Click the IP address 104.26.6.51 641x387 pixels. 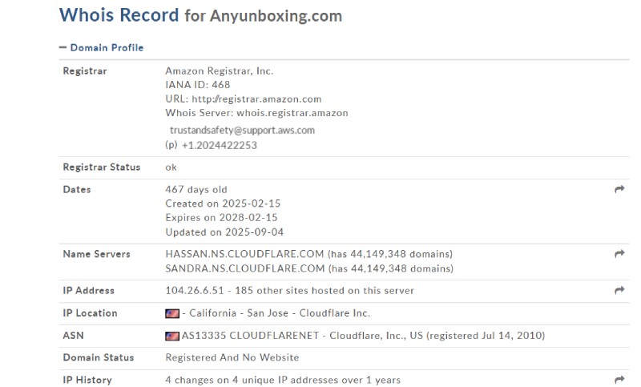pyautogui.click(x=195, y=291)
